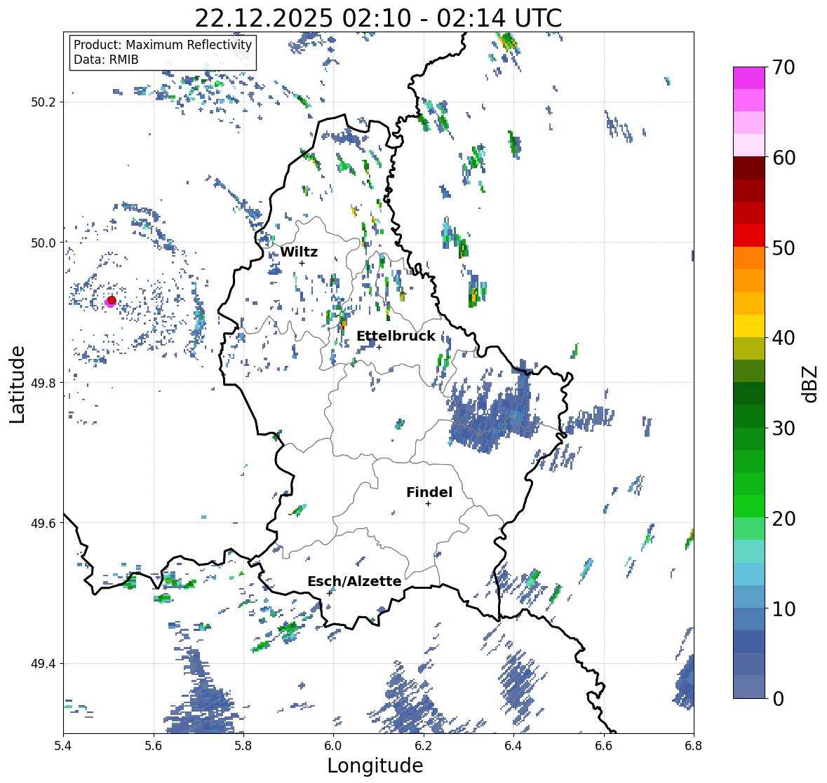Click the 49.6 latitude tick label
The width and height of the screenshot is (827, 783).
coord(43,523)
